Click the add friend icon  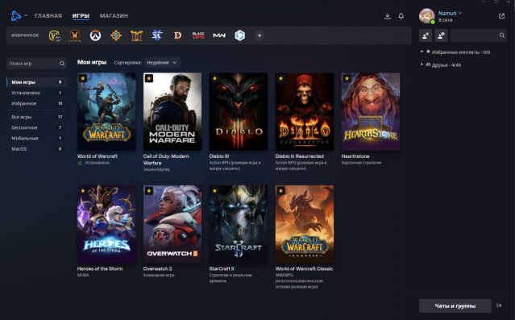point(426,35)
